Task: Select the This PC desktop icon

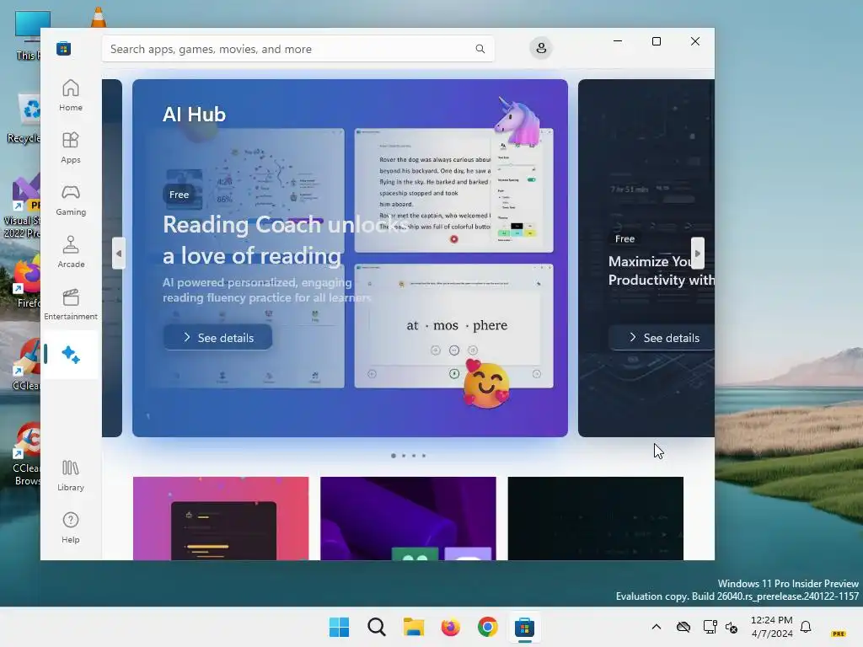Action: point(26,34)
